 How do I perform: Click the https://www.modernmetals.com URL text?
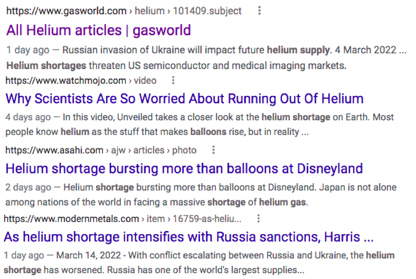71,219
